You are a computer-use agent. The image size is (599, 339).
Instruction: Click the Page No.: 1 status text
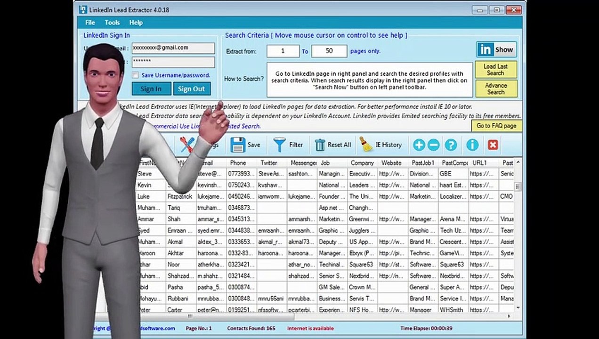click(199, 328)
